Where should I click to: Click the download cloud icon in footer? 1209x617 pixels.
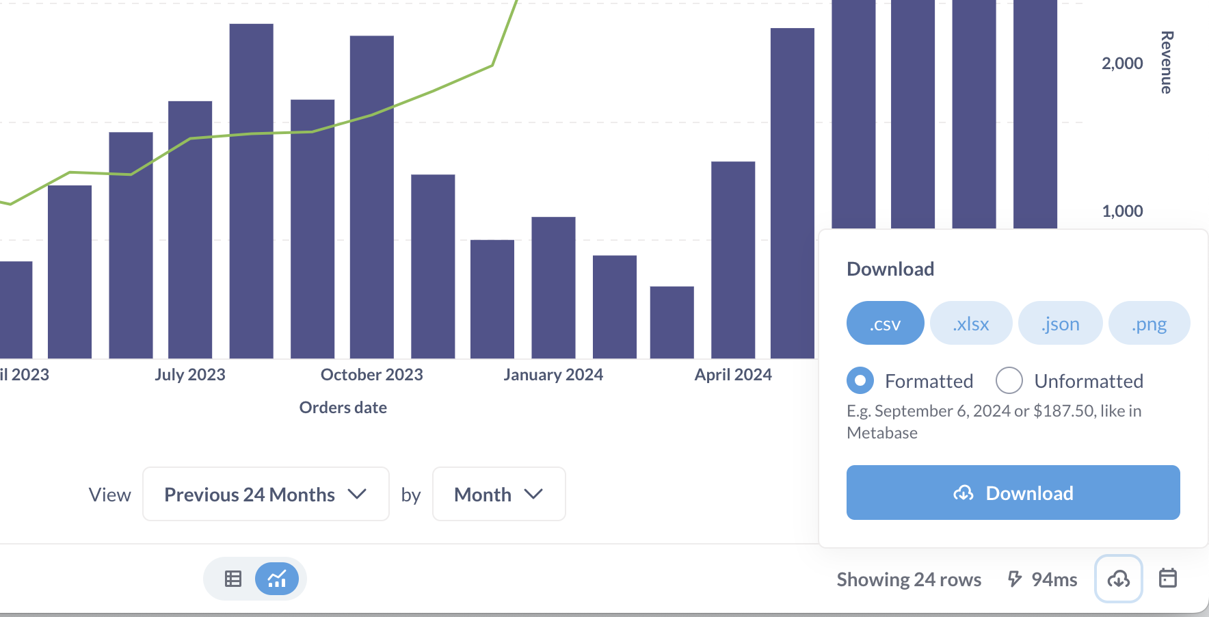coord(1118,579)
